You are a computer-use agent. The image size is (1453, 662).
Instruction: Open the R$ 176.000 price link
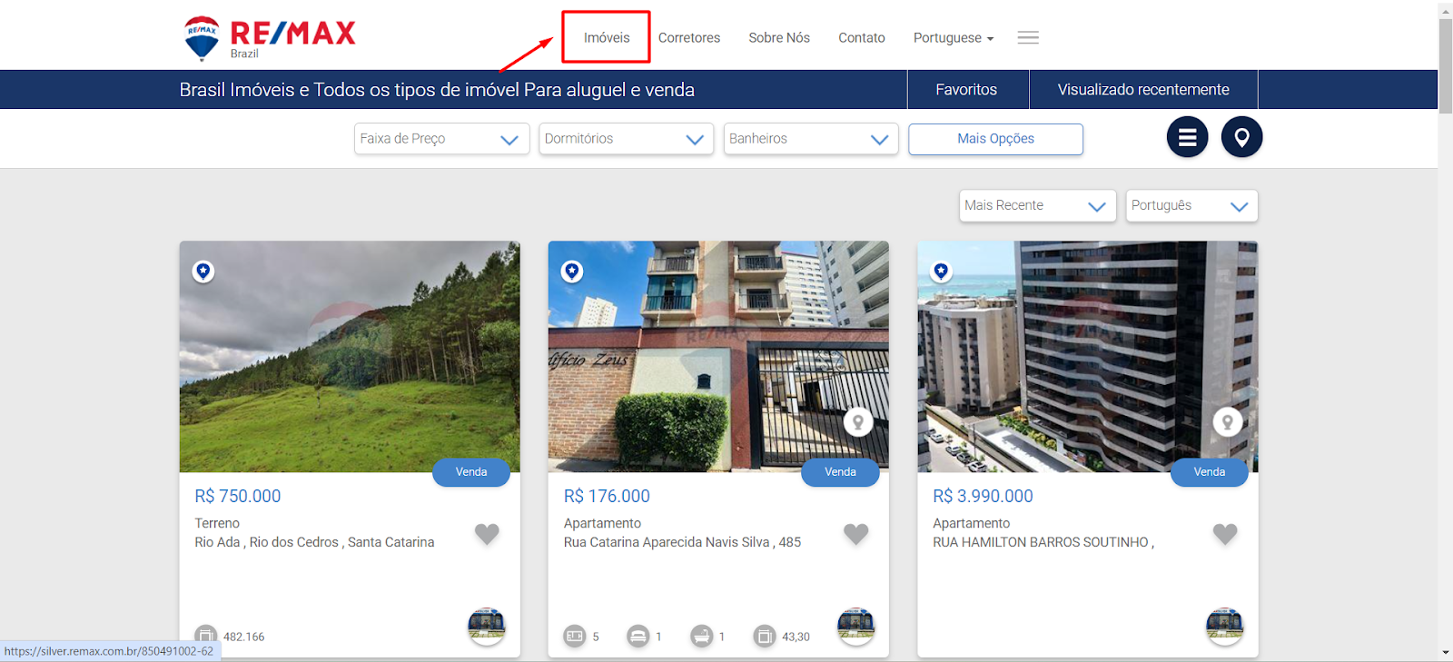tap(607, 497)
